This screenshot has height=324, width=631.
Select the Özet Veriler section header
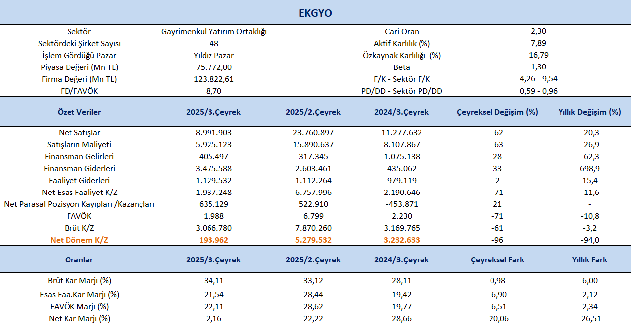[x=79, y=112]
